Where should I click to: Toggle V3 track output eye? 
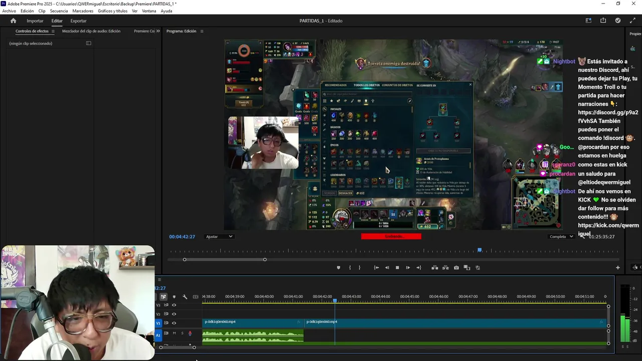(x=174, y=305)
